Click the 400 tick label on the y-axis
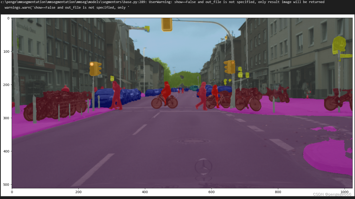 (6, 151)
